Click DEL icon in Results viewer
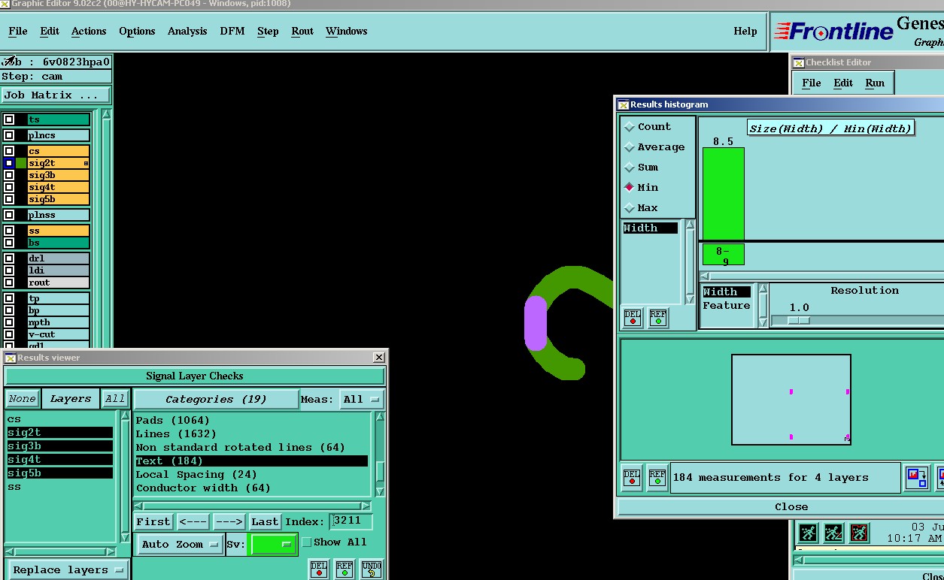The width and height of the screenshot is (944, 580). point(319,569)
